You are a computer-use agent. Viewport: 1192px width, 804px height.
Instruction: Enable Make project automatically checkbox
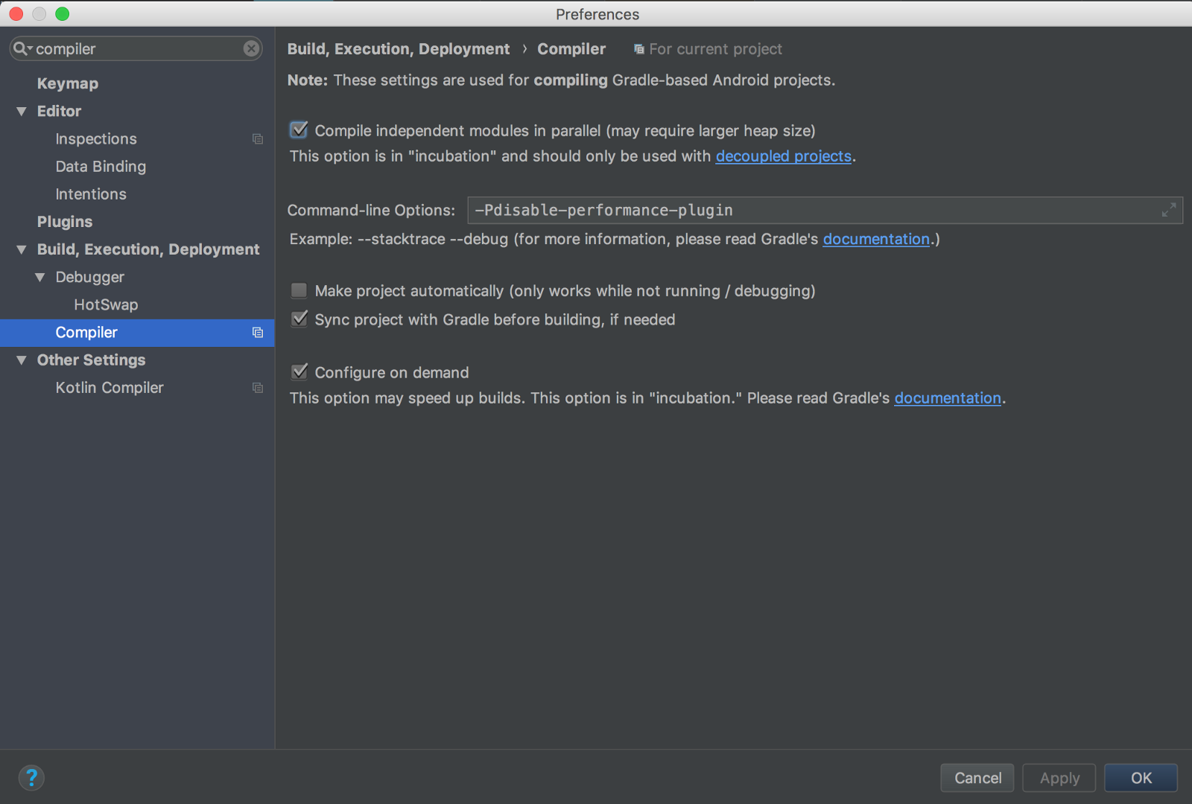(299, 290)
